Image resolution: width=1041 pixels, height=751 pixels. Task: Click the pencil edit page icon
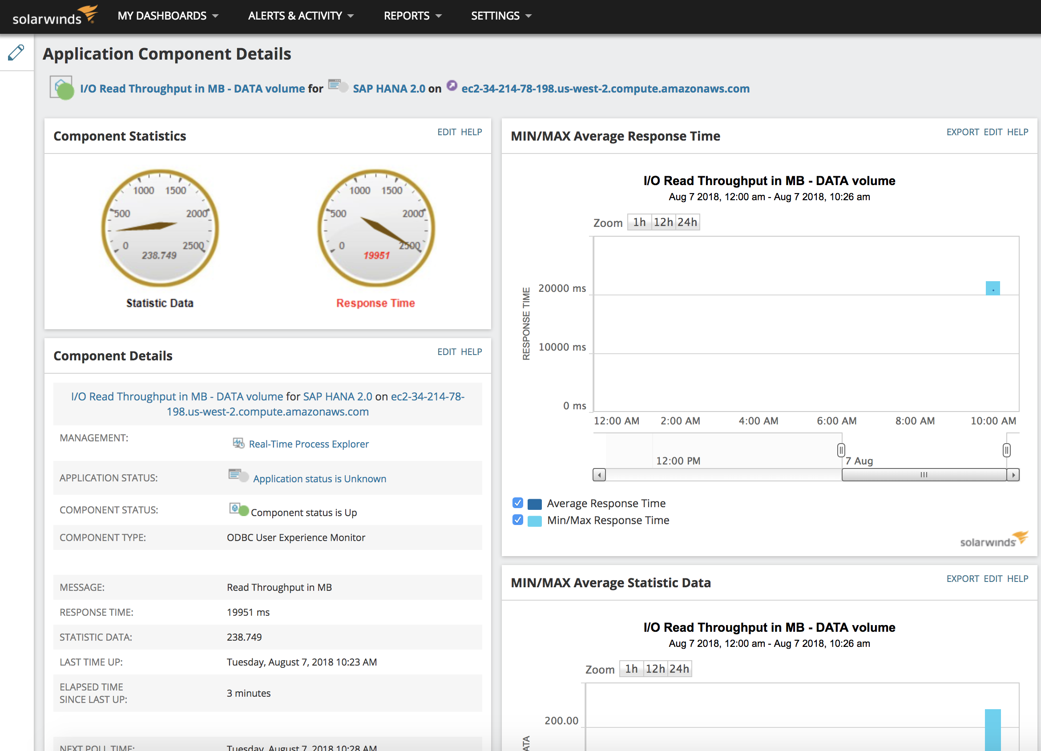[x=16, y=53]
